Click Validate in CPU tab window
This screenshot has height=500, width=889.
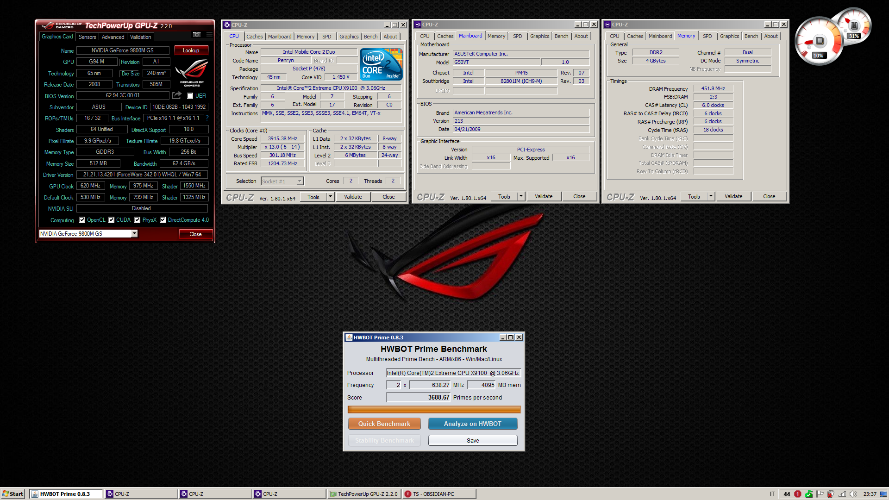(353, 197)
